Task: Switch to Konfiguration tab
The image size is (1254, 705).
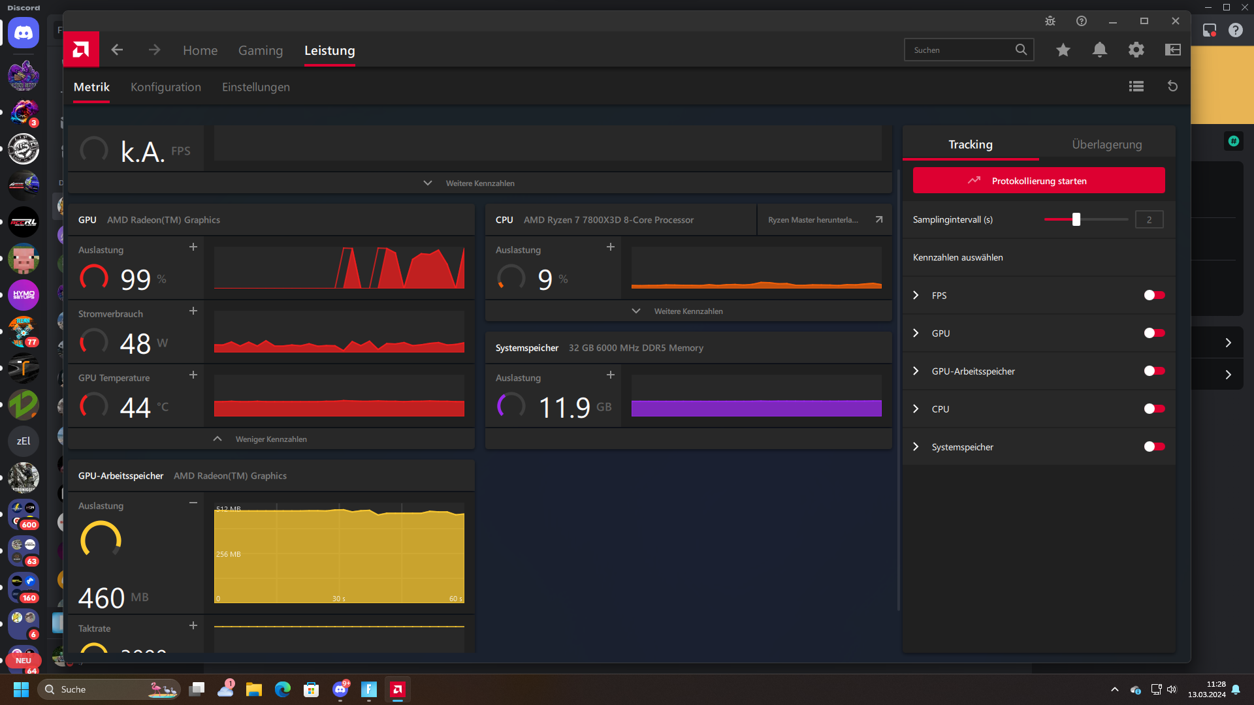Action: (166, 87)
